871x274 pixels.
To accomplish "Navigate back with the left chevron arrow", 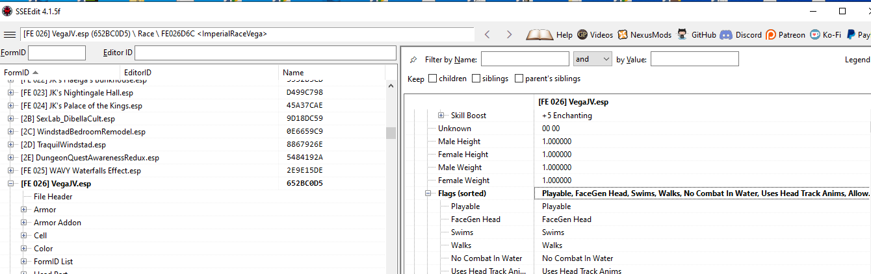I will pyautogui.click(x=487, y=34).
